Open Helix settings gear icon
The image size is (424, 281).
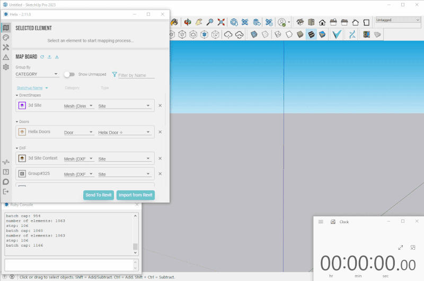click(6, 67)
